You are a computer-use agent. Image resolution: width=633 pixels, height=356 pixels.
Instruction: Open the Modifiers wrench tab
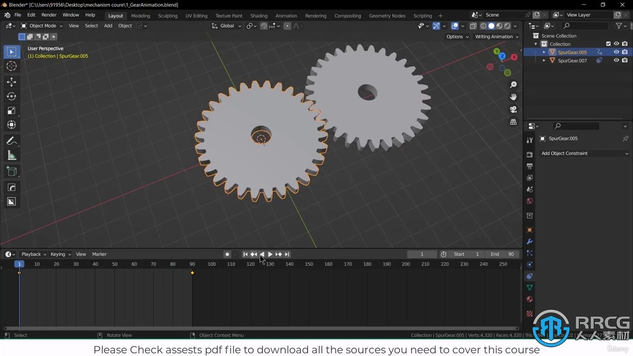530,242
